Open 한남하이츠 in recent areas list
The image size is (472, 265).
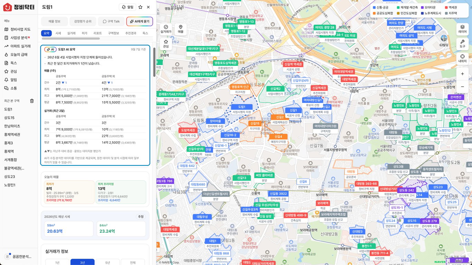[12, 126]
